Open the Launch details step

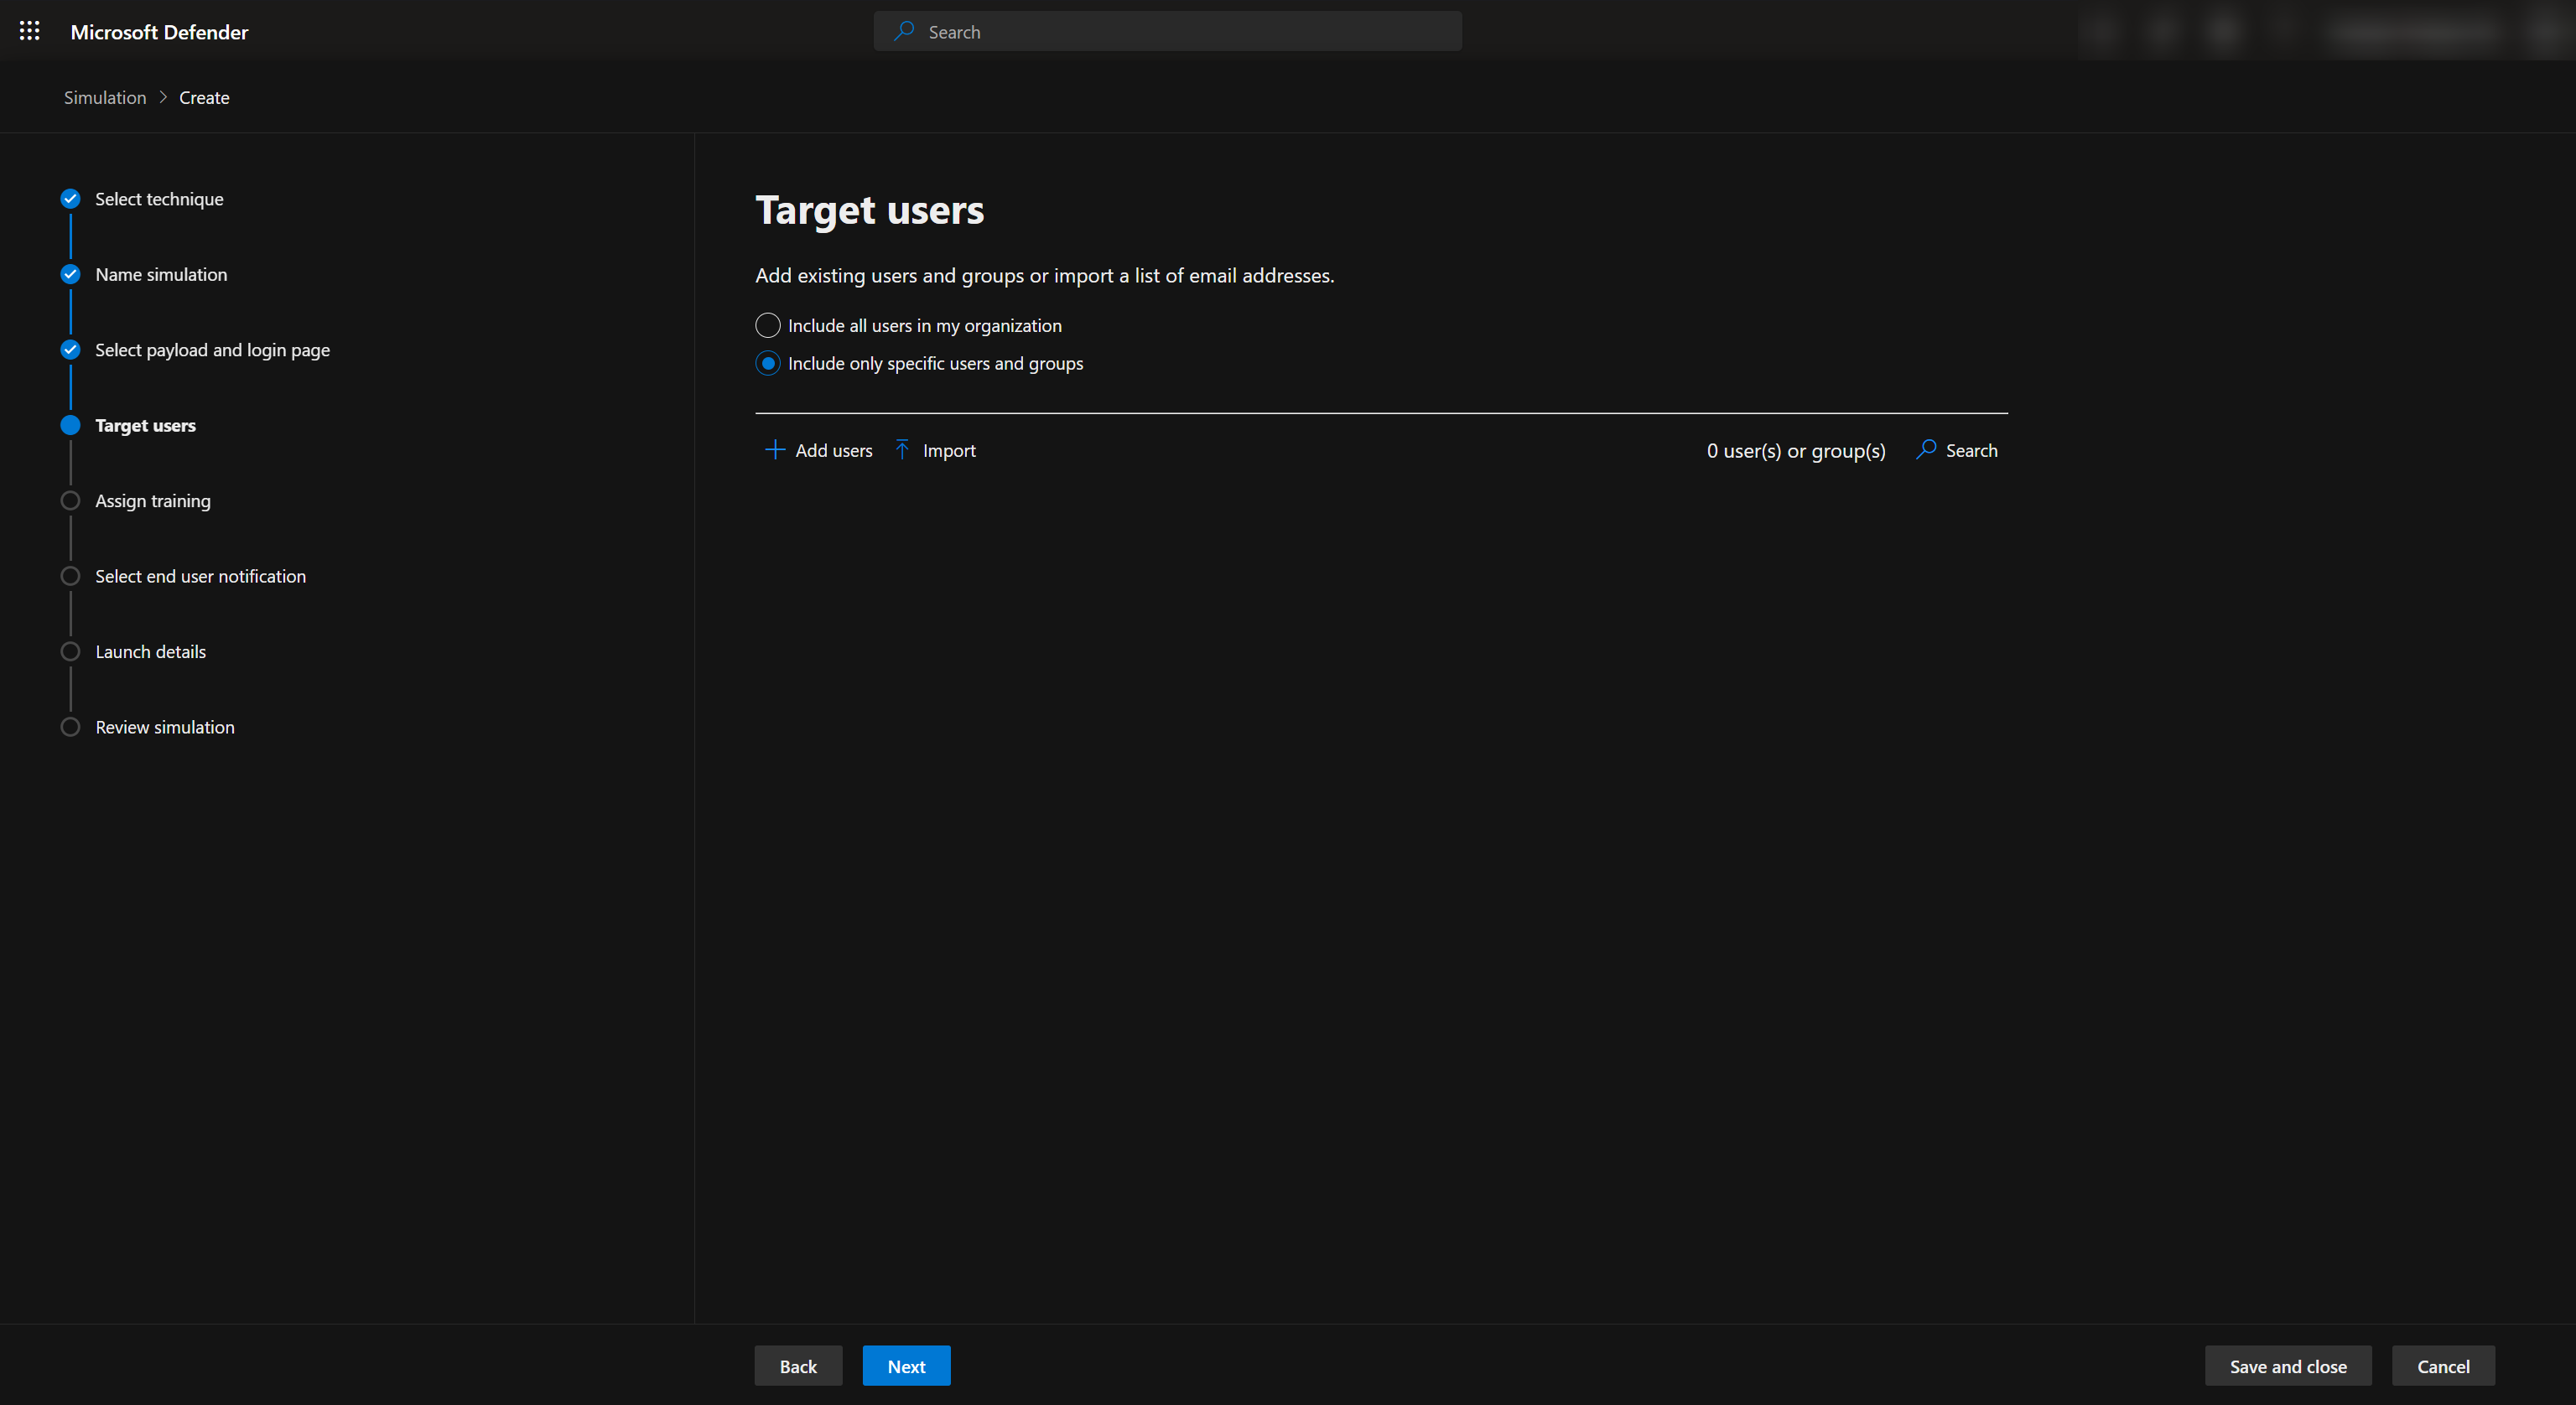click(150, 652)
